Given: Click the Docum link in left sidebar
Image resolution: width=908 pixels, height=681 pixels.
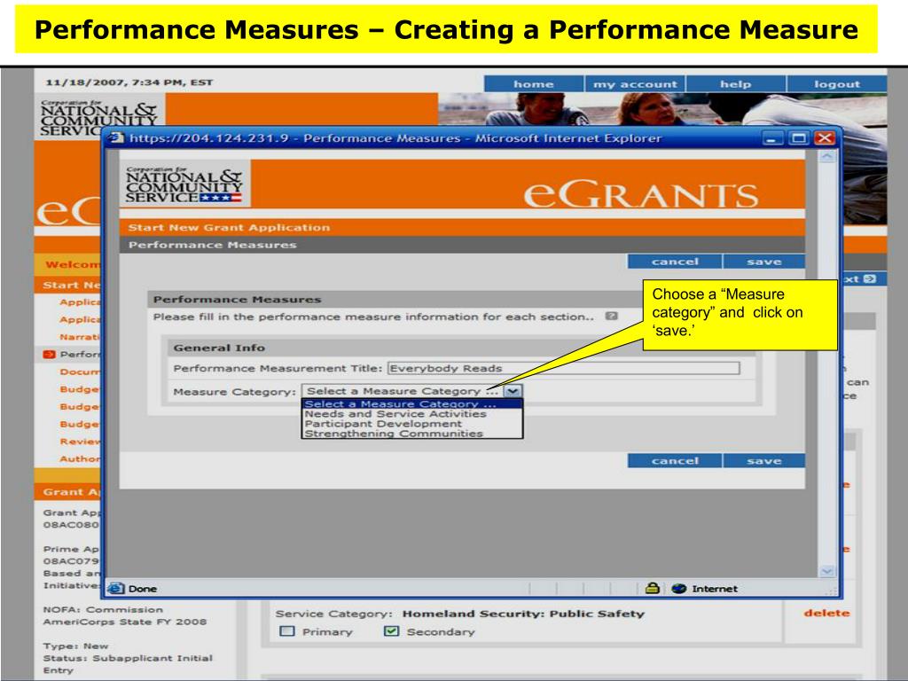Looking at the screenshot, I should pyautogui.click(x=80, y=372).
